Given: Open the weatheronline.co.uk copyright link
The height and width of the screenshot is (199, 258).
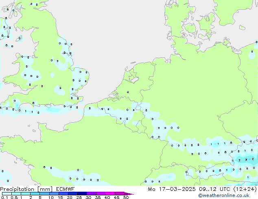Looking at the screenshot, I should coord(224,195).
